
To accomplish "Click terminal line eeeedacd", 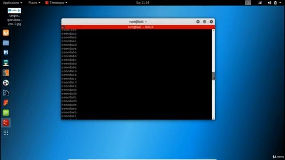I will [x=69, y=82].
